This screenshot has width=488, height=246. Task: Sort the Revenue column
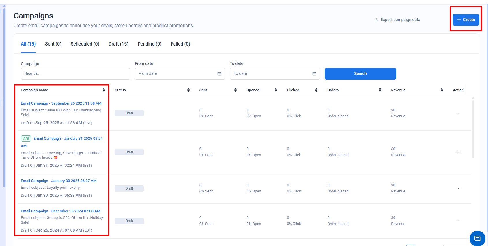click(x=442, y=90)
